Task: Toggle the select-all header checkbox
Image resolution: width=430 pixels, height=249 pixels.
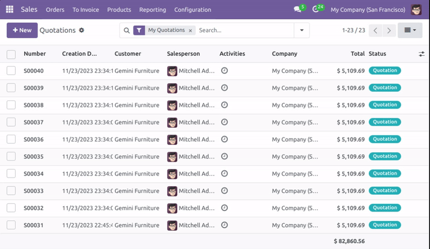Action: click(11, 54)
